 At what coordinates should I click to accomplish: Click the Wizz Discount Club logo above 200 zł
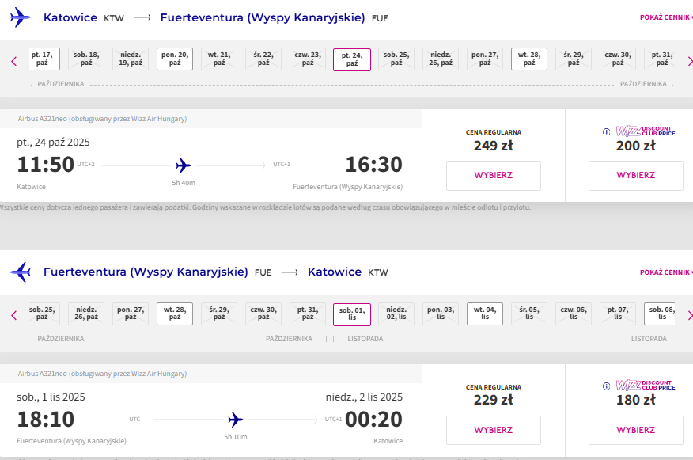pos(646,131)
